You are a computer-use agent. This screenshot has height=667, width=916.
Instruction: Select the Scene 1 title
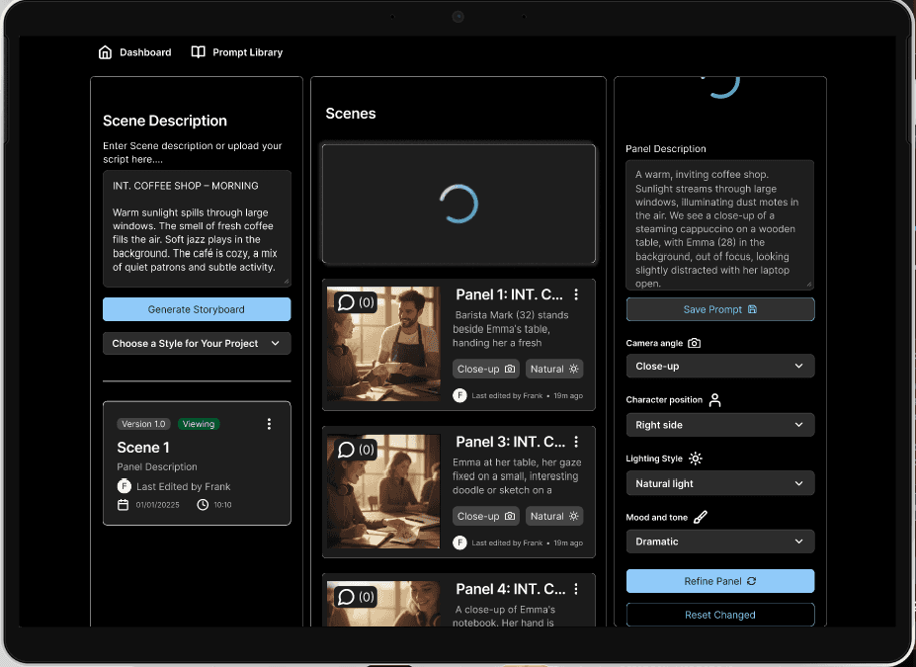pyautogui.click(x=143, y=448)
